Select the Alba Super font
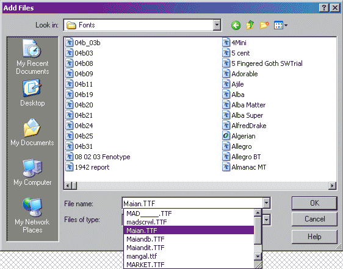 [x=243, y=115]
